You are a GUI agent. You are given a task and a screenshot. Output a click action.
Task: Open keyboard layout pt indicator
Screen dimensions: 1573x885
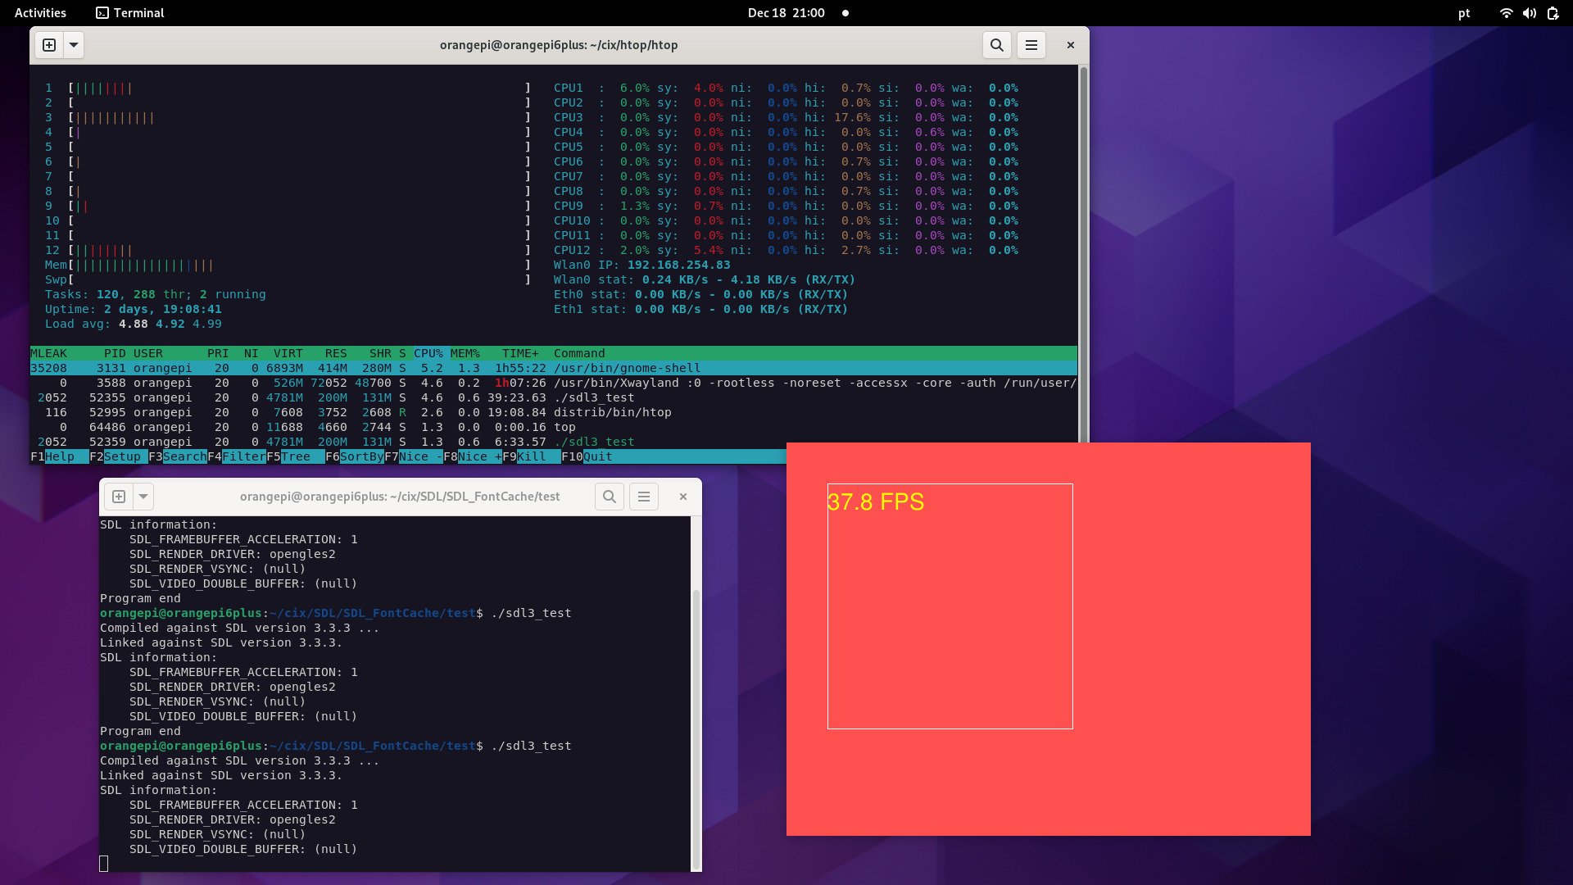1464,13
